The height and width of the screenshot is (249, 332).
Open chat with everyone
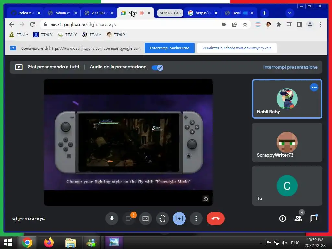pyautogui.click(x=314, y=219)
